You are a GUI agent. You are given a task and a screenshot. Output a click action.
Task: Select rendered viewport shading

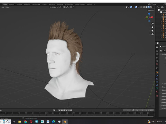coord(151,7)
